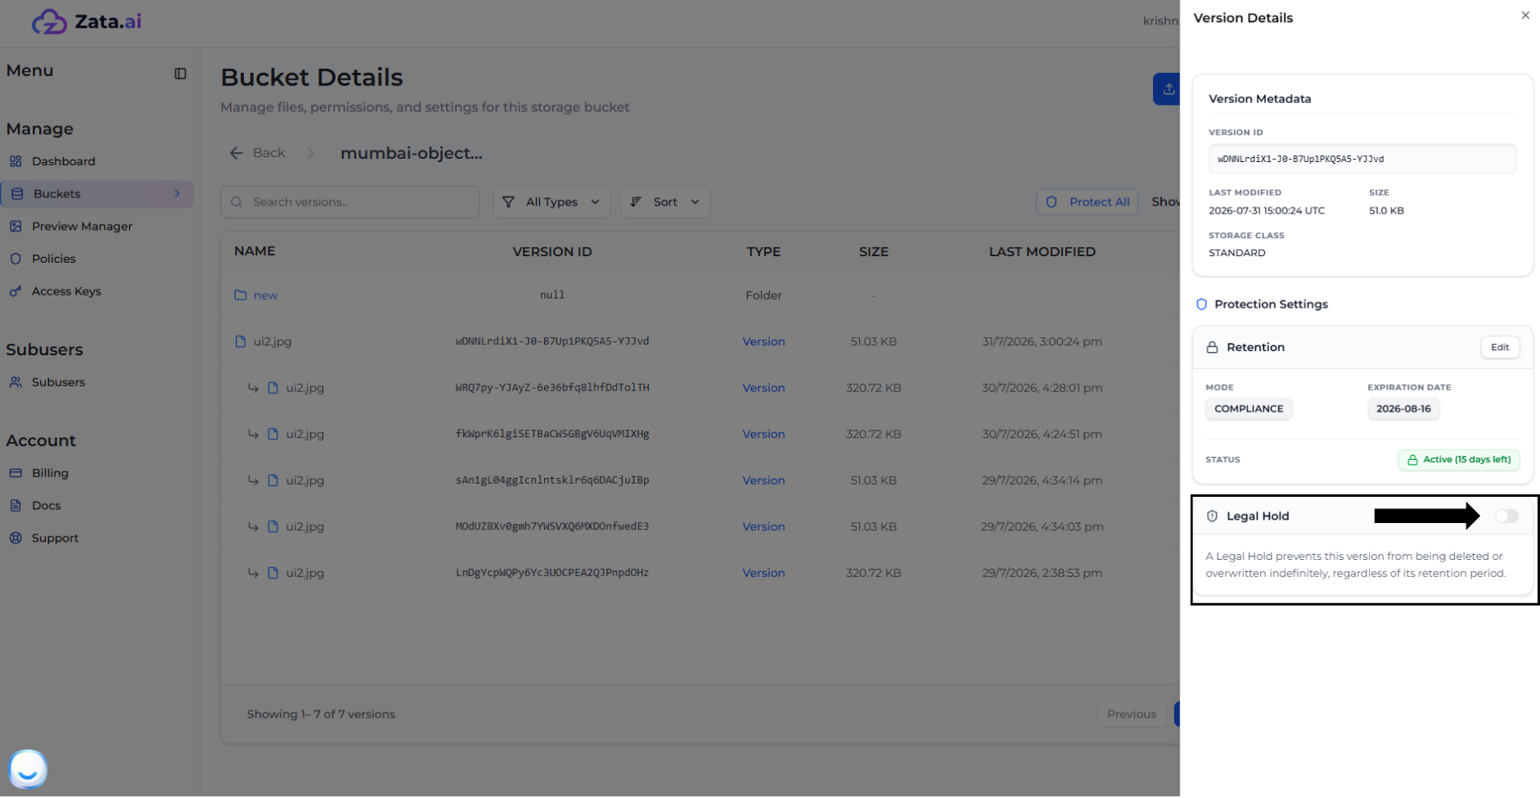Click the NAME column header
1540x798 pixels.
[x=254, y=251]
